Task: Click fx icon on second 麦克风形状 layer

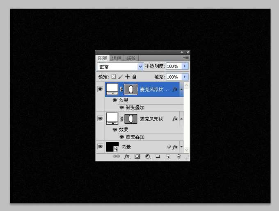Action: click(x=175, y=119)
